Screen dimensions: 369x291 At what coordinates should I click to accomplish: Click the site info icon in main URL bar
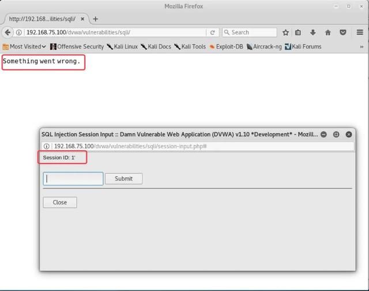pyautogui.click(x=19, y=32)
